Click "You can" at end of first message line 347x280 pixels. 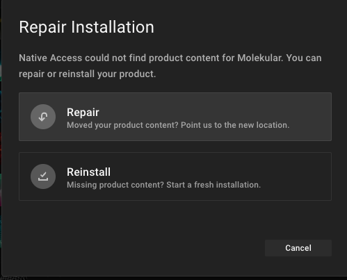tap(304, 58)
